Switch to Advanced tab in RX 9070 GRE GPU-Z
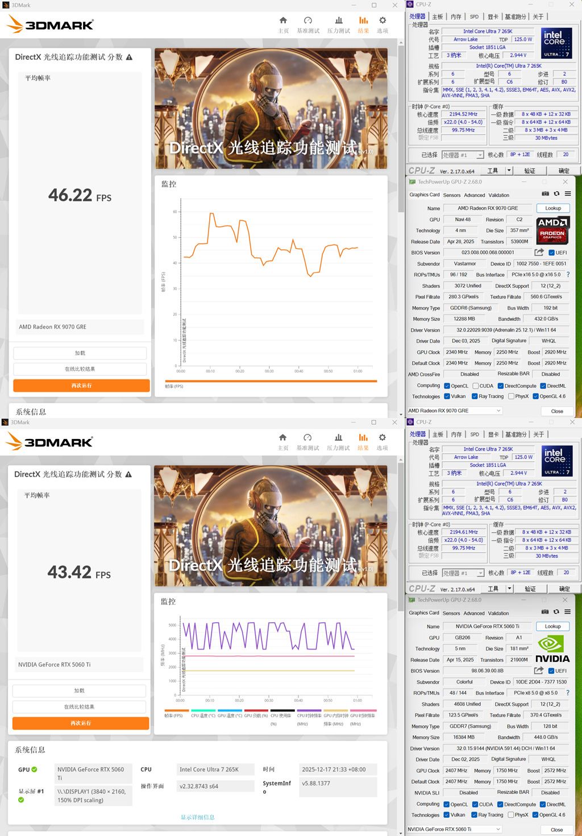 coord(475,195)
